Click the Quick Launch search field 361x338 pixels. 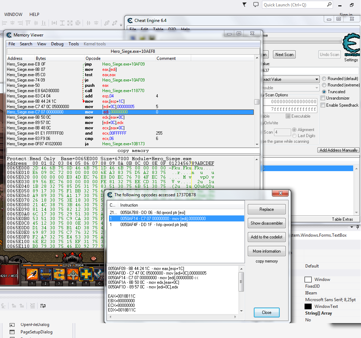[295, 5]
